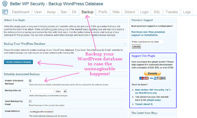The height and width of the screenshot is (118, 197).
Task: Click the Tweet about it link
Action: tap(144, 104)
